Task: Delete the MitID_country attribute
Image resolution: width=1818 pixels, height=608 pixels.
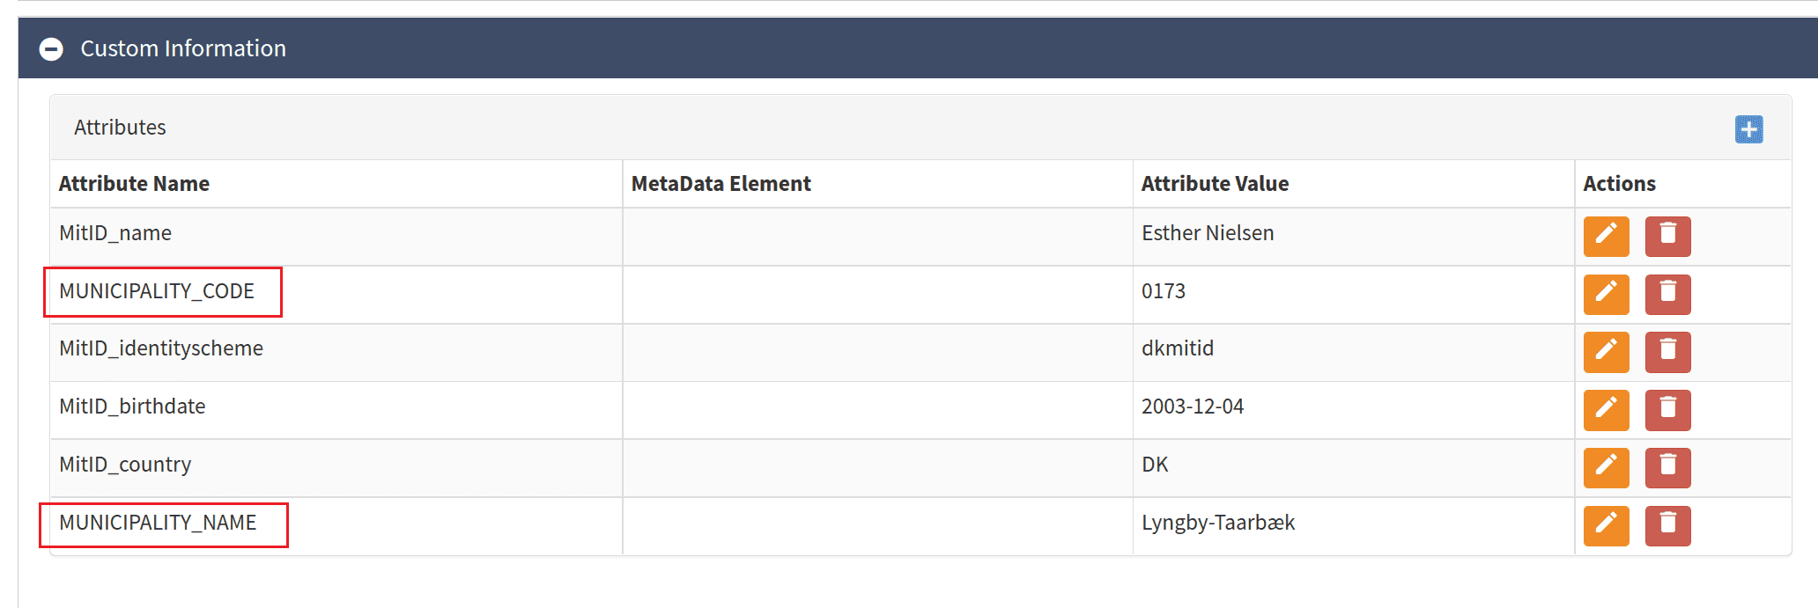Action: pyautogui.click(x=1667, y=467)
